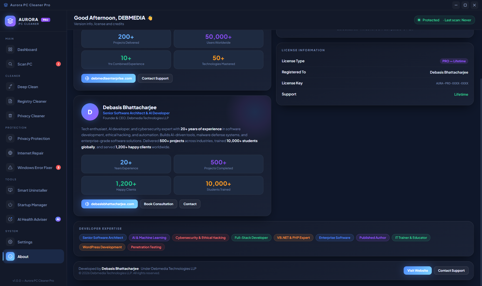Click the D avatar of Debasis Bhattacharjee
The height and width of the screenshot is (286, 482).
tap(90, 112)
